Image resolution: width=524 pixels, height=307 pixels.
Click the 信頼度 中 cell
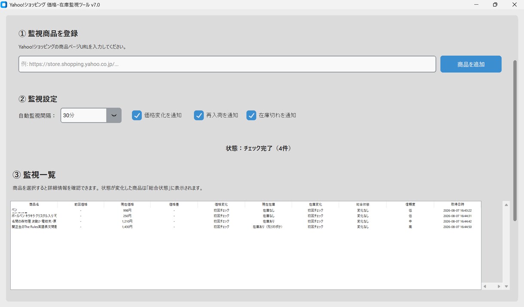pos(410,221)
